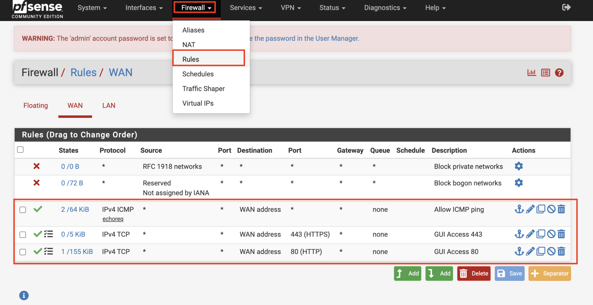Open the help question mark icon

pos(559,72)
